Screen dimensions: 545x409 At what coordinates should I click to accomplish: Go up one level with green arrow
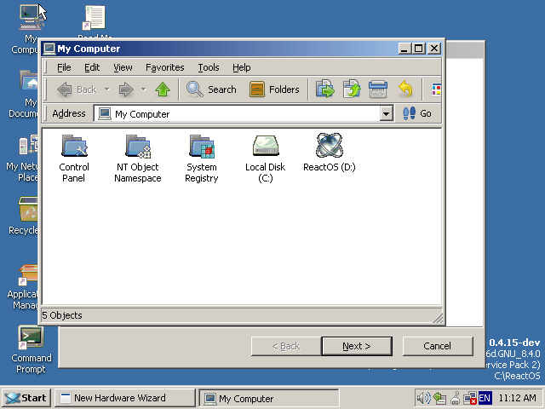163,89
